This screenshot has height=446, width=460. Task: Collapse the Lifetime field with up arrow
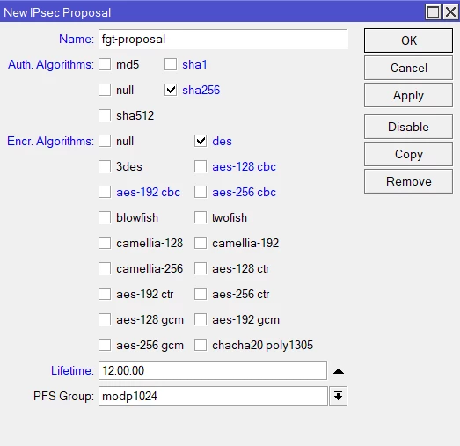339,371
